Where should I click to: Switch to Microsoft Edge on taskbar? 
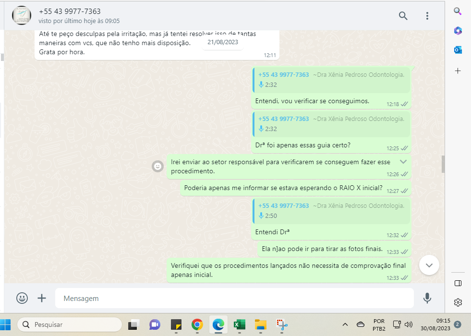tap(218, 324)
